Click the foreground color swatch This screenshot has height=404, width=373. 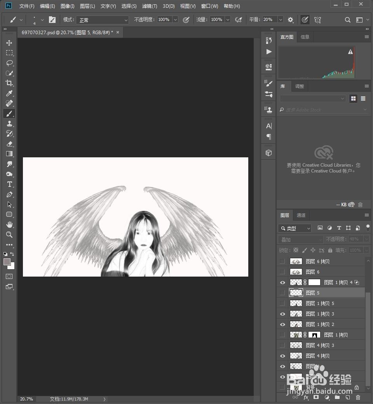tap(7, 261)
